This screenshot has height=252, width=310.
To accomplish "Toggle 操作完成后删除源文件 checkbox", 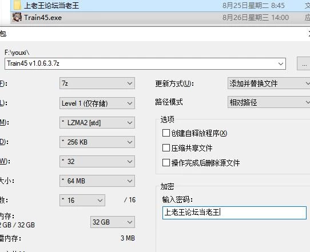I will (166, 163).
